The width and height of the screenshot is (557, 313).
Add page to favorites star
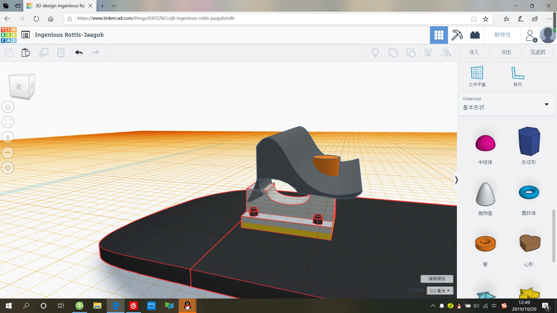click(x=486, y=19)
